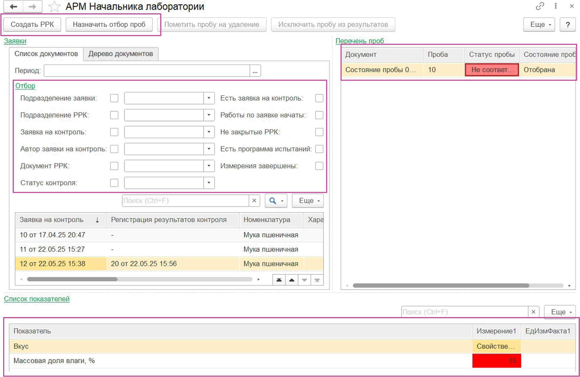Enable the Подразделение заявки filter checkbox

tap(114, 98)
